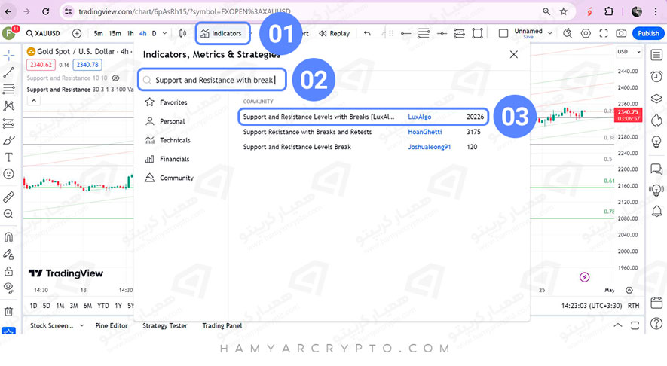Select the ruler measure tool
Screen dimensions: 667x366
8,197
